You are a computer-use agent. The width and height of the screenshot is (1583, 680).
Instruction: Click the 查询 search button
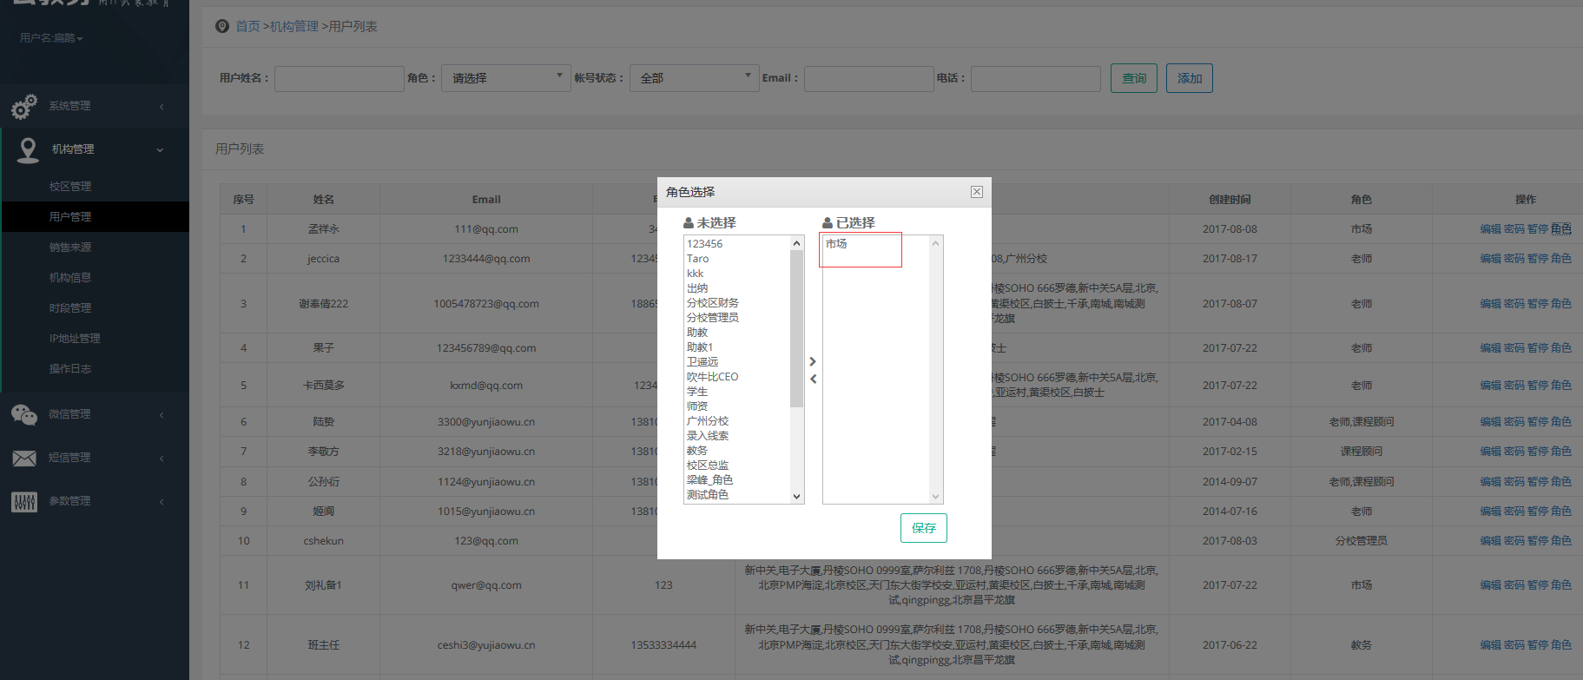1134,78
